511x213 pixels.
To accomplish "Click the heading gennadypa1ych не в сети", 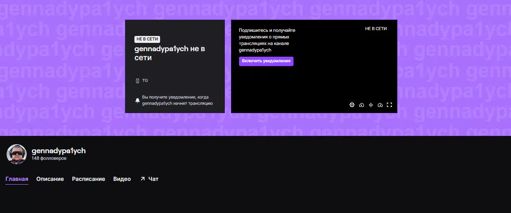I will [170, 53].
